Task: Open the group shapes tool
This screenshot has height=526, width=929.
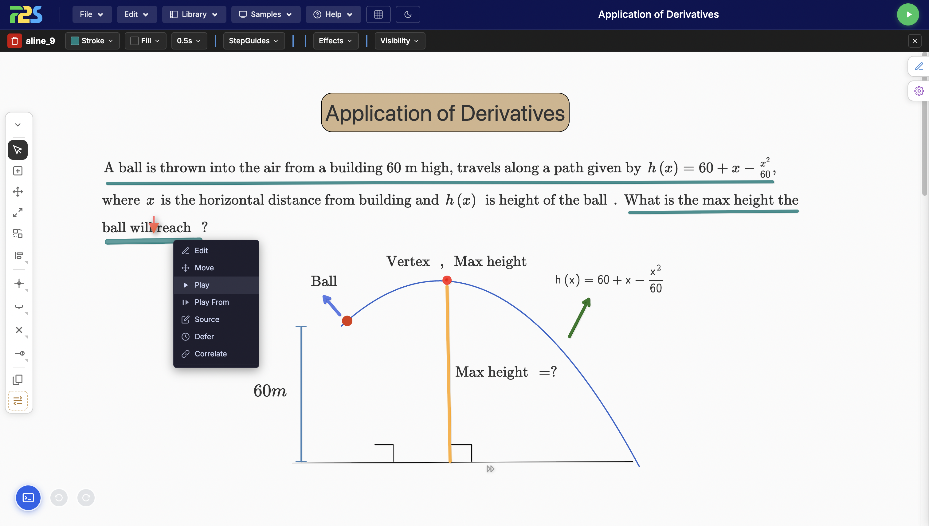Action: pyautogui.click(x=18, y=234)
